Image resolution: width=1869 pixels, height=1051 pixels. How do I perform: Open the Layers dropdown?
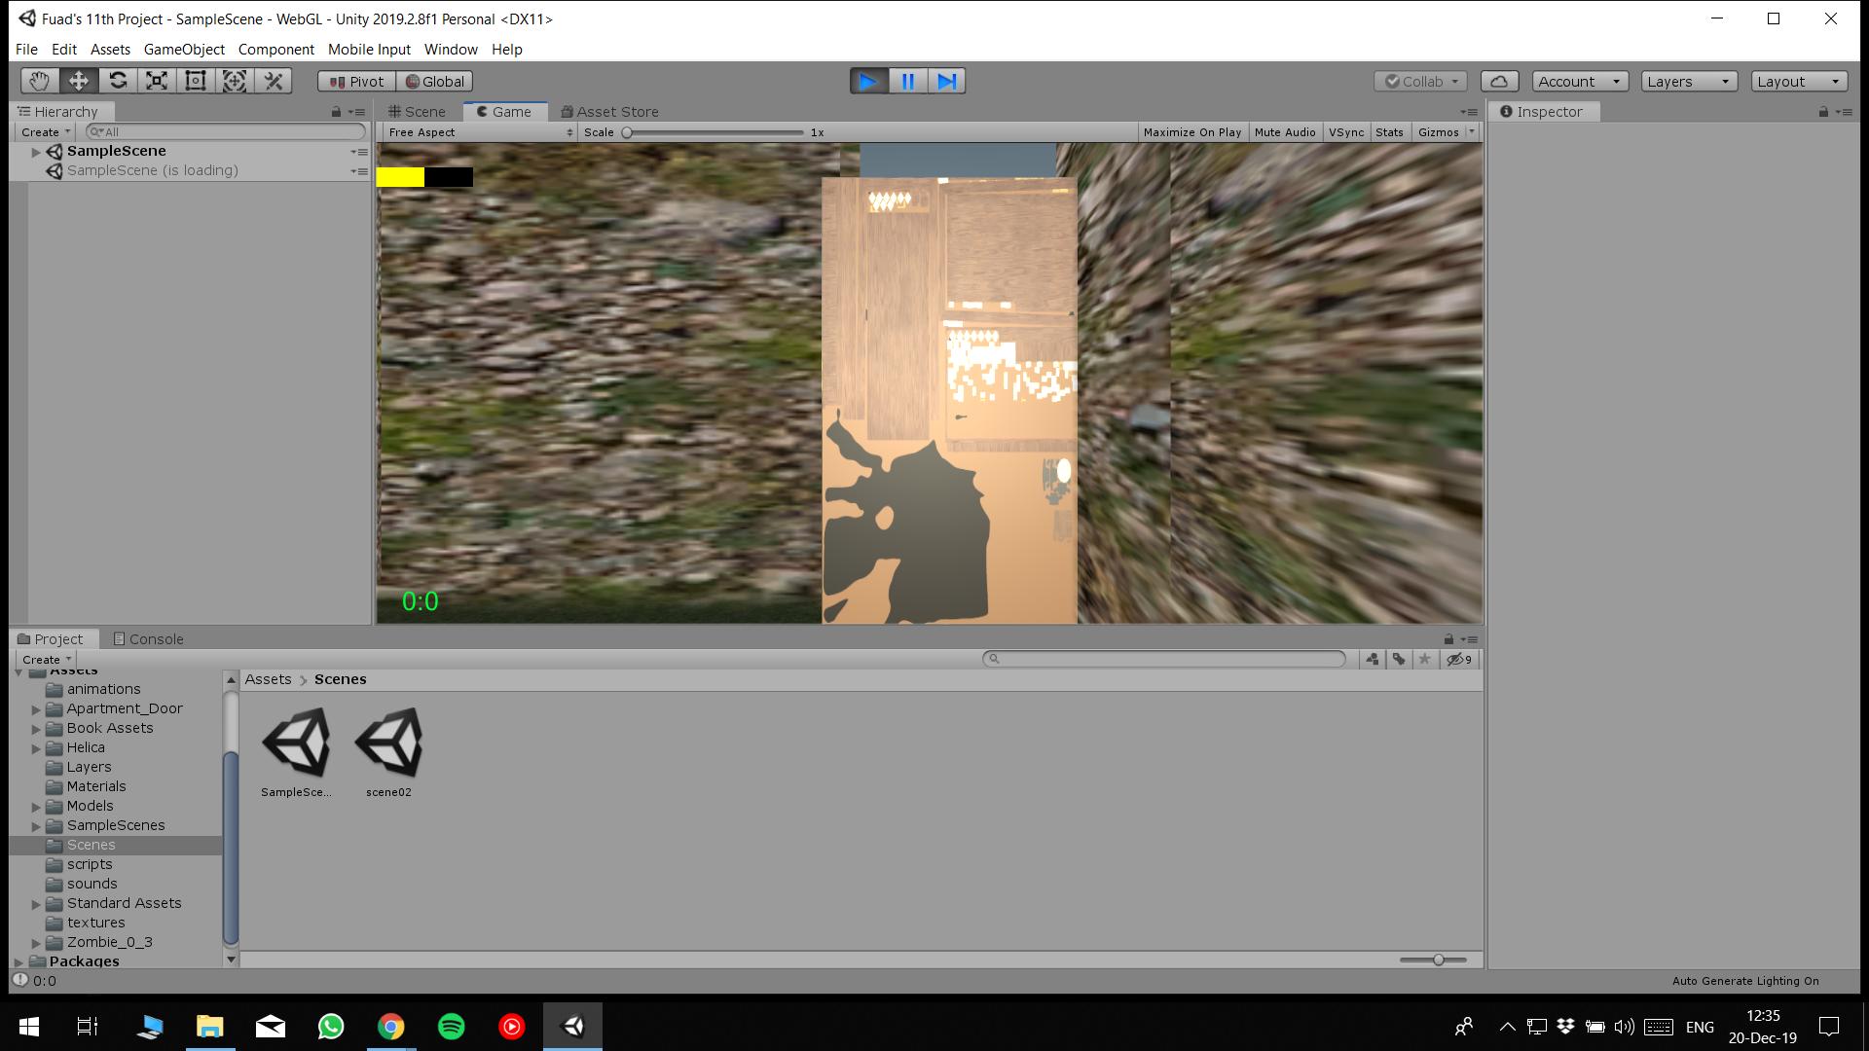click(x=1688, y=81)
